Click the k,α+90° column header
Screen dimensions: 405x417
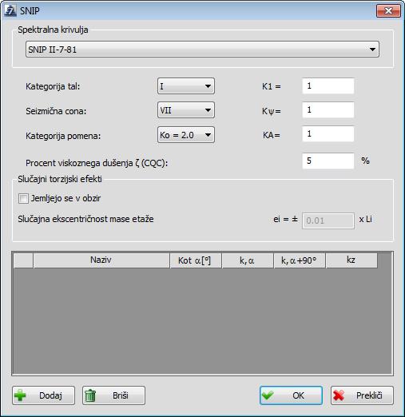tap(300, 260)
